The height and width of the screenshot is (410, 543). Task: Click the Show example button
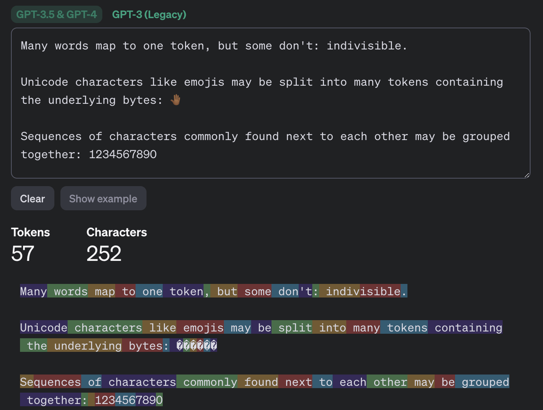pyautogui.click(x=103, y=199)
